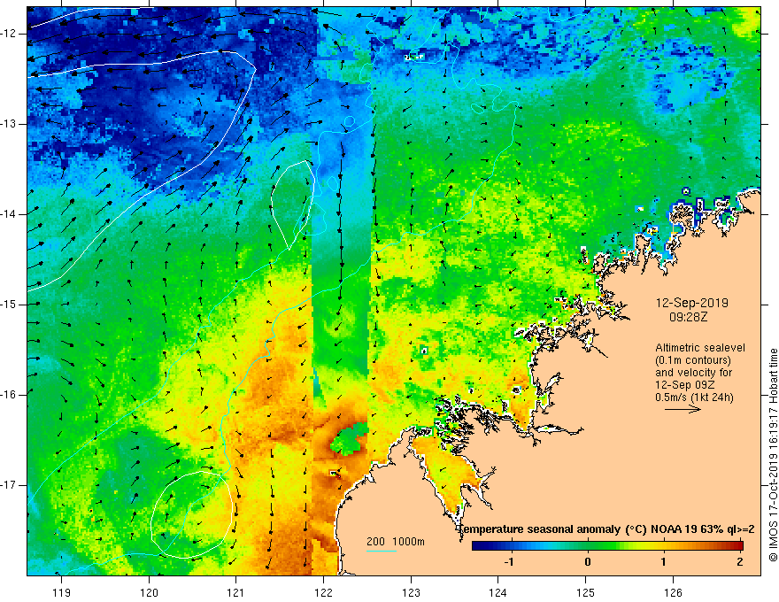Click the date label 12-Sep-2019
779x602 pixels.
692,303
